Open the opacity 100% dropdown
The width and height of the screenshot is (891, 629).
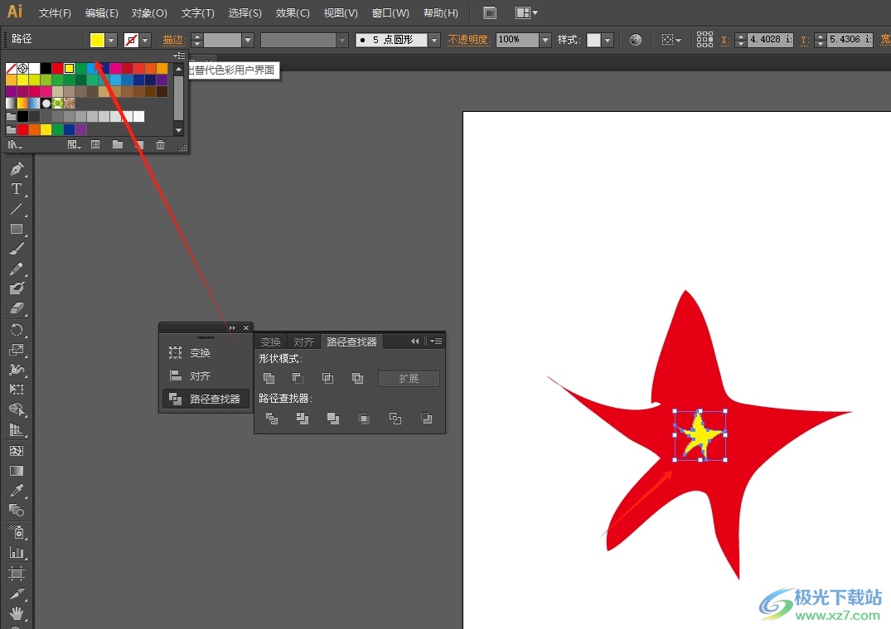tap(545, 41)
